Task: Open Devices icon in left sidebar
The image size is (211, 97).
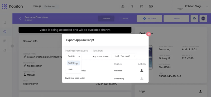Action: click(5, 22)
